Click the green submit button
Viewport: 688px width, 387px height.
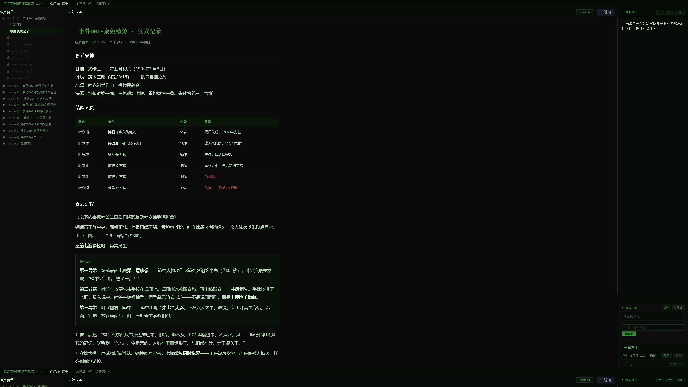[x=629, y=334]
